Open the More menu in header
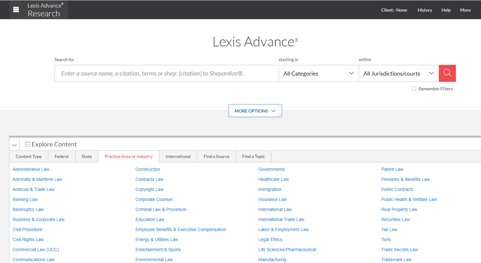 [465, 10]
